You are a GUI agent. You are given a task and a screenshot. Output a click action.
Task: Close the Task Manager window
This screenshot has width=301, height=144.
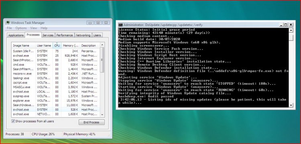tap(106, 23)
